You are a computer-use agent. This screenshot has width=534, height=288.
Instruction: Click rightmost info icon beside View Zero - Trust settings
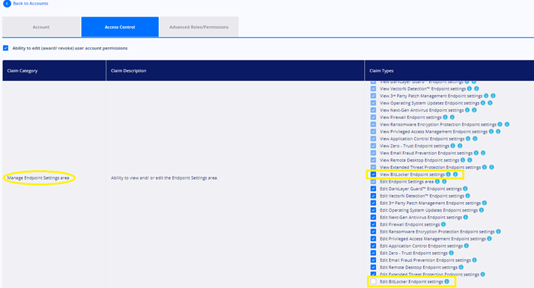coord(460,146)
